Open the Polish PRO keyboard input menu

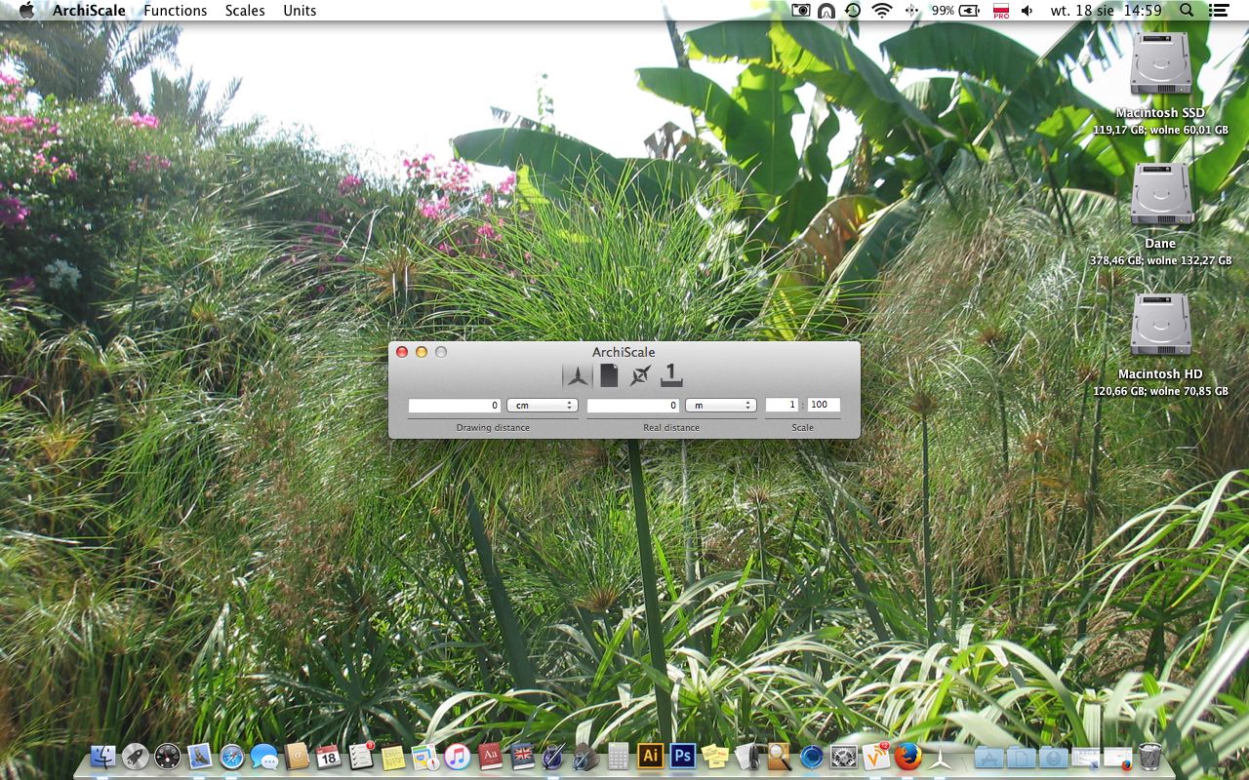(x=1000, y=11)
